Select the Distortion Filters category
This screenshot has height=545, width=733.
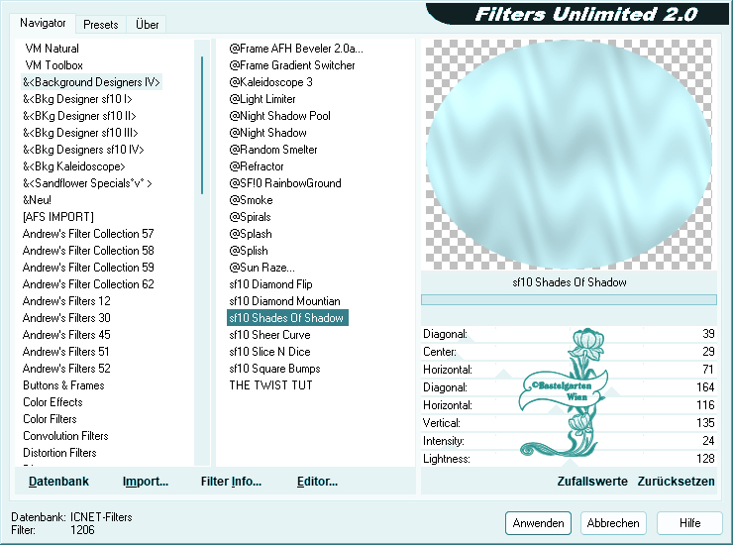pyautogui.click(x=59, y=453)
